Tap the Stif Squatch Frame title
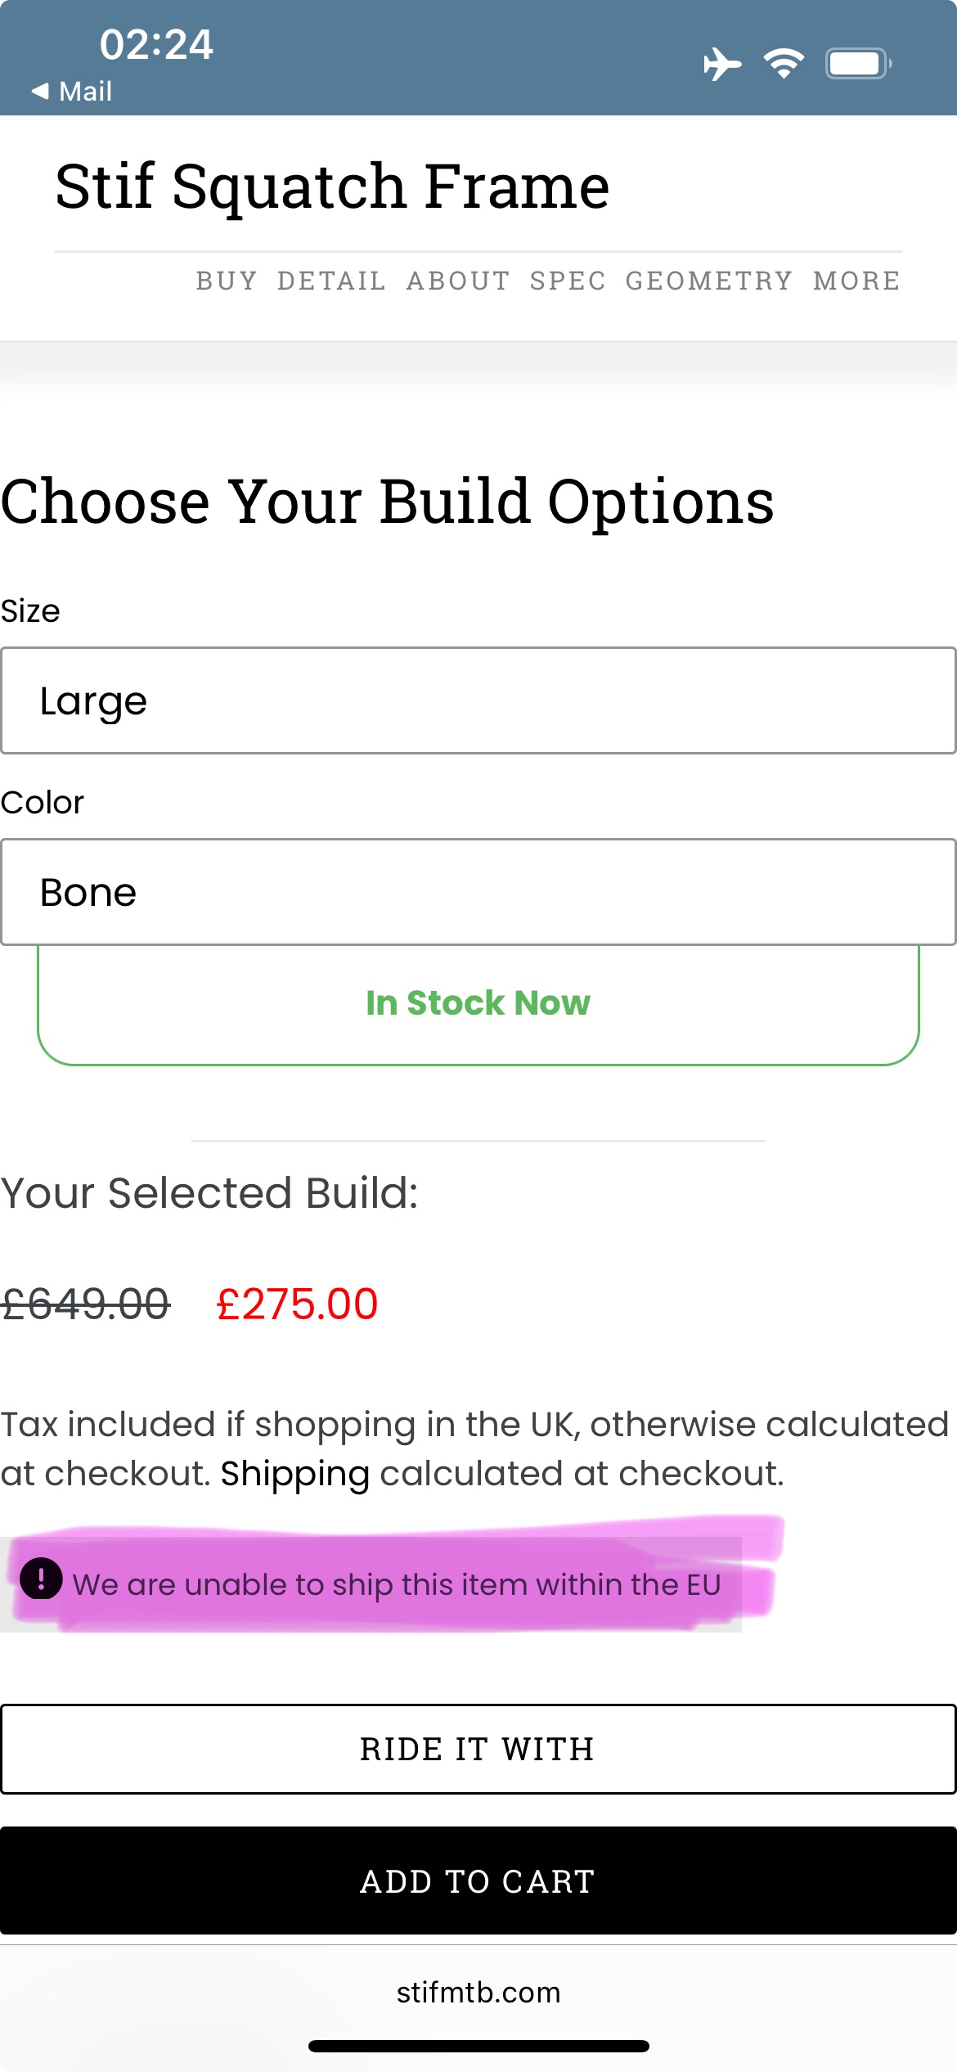Screen dimensions: 957x2072 pyautogui.click(x=332, y=187)
